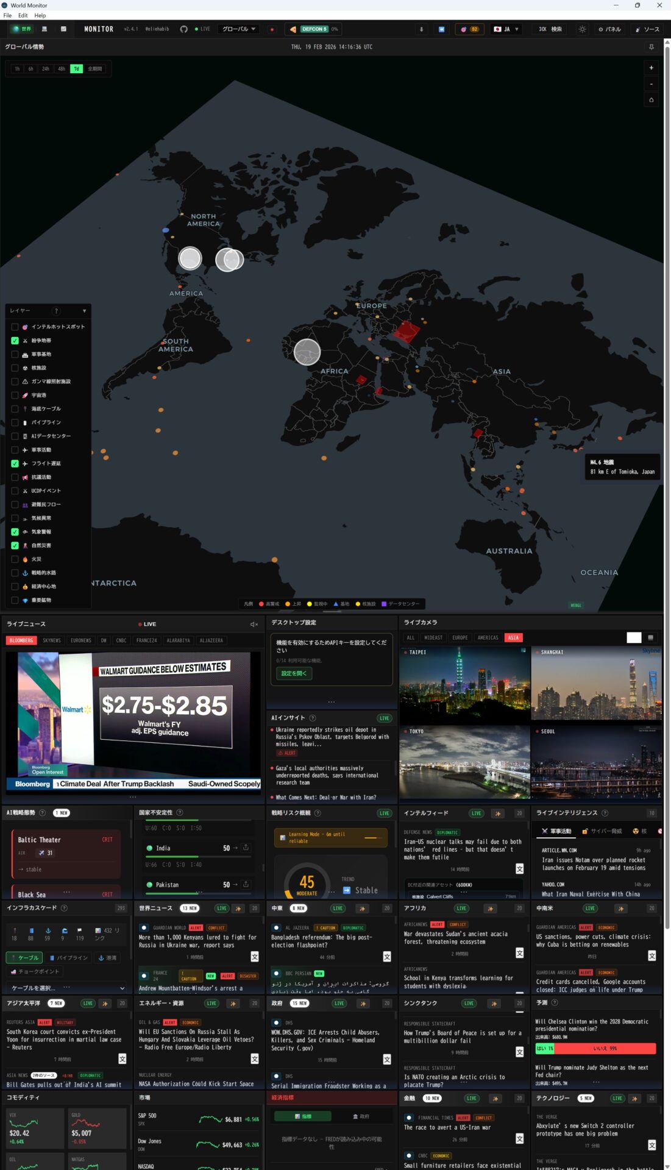Reset map view with home icon
Screen dimensions: 671x1170
click(651, 100)
